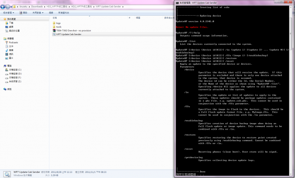Click the WP7 Update Cab Sender name in details pane

coord(27,172)
